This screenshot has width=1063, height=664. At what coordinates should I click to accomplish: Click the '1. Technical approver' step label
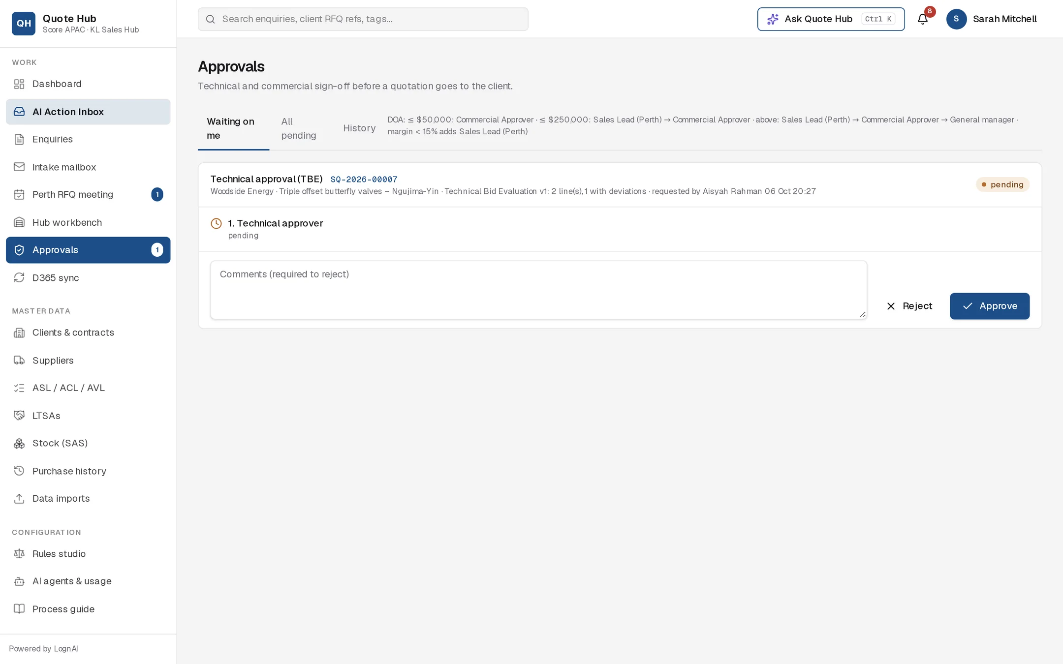pos(275,223)
